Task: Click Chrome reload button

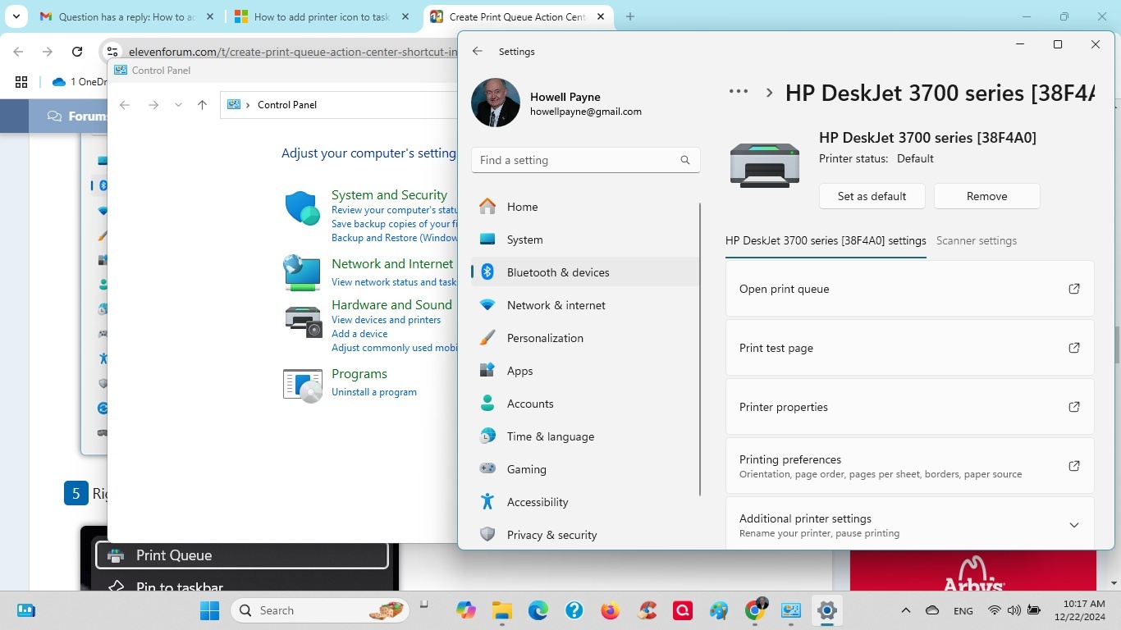Action: point(77,52)
